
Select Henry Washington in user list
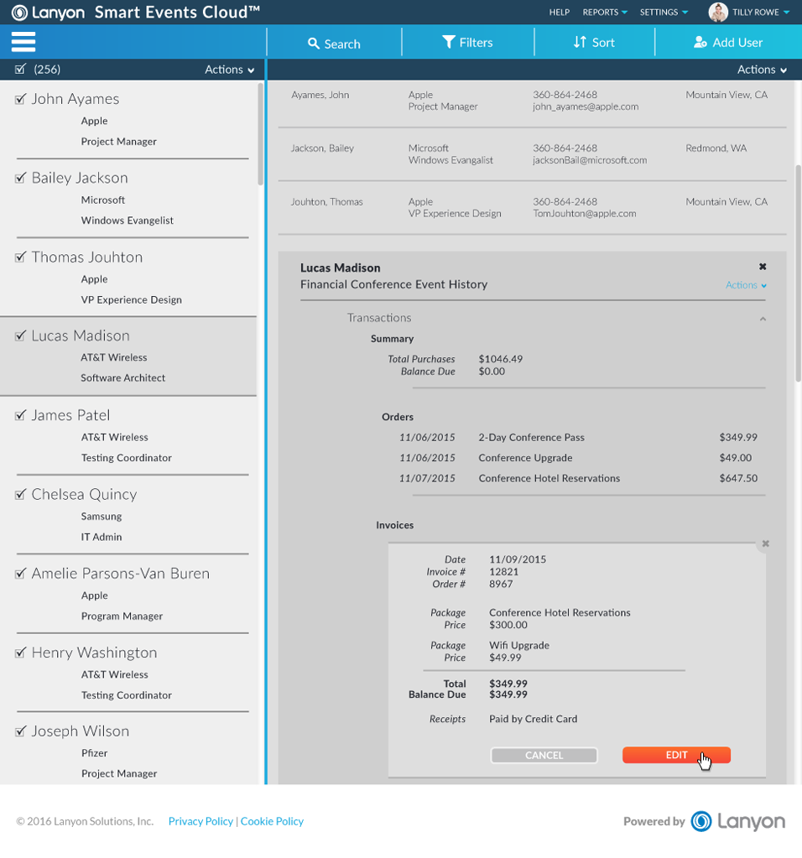[128, 673]
